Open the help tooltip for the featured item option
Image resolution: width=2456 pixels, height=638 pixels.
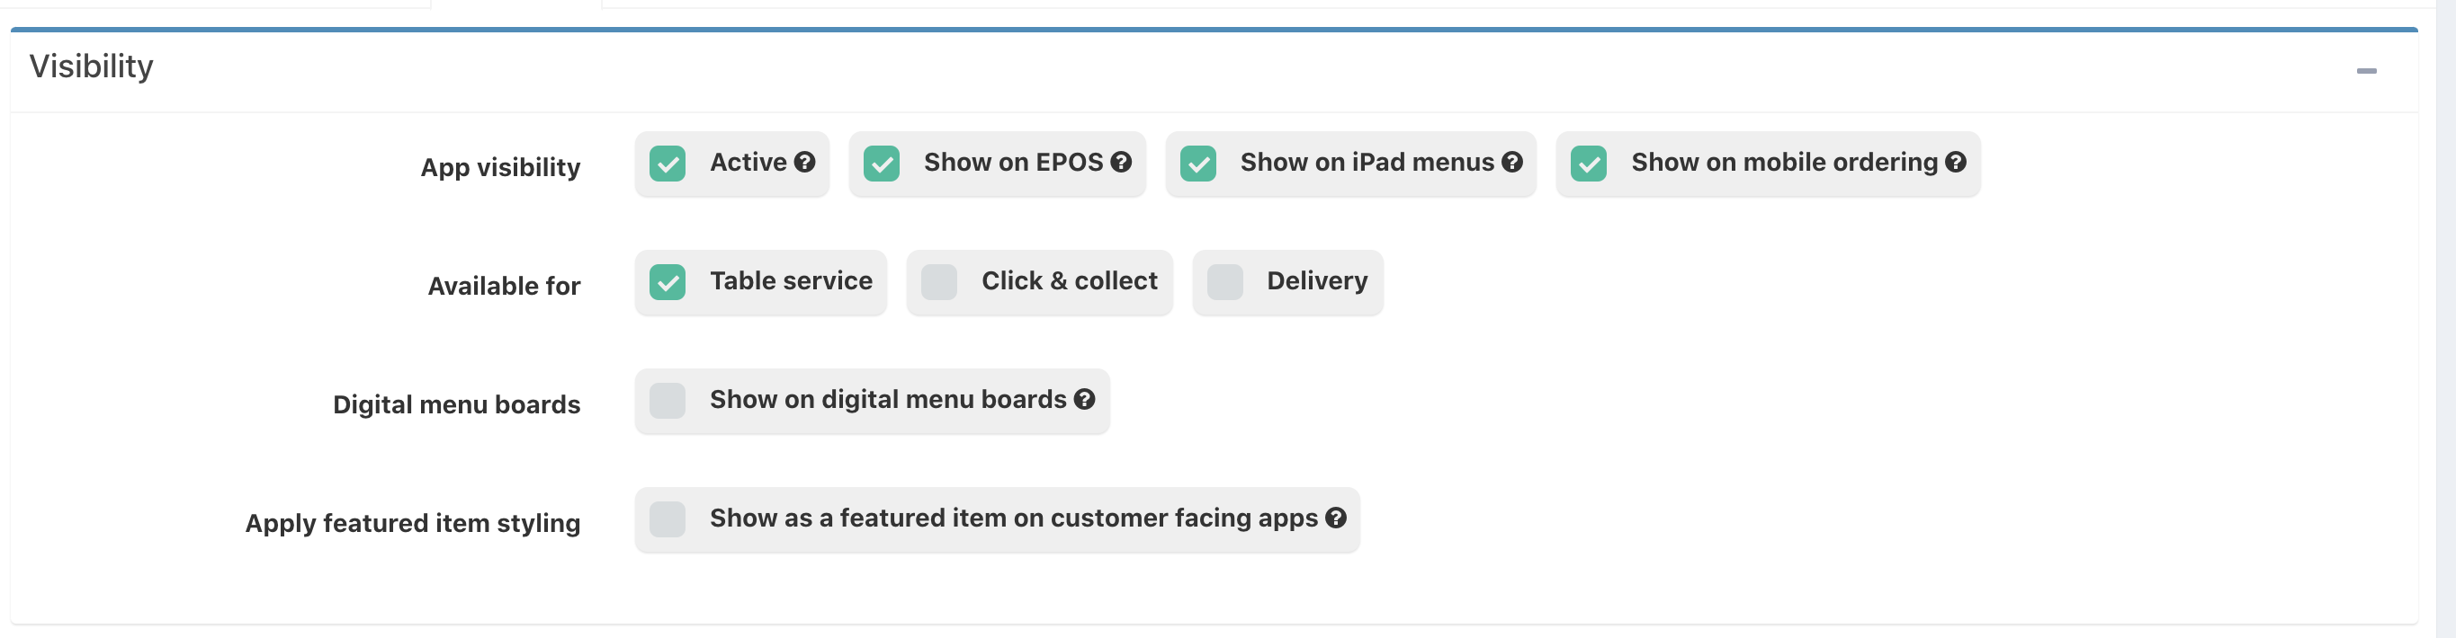(1336, 518)
